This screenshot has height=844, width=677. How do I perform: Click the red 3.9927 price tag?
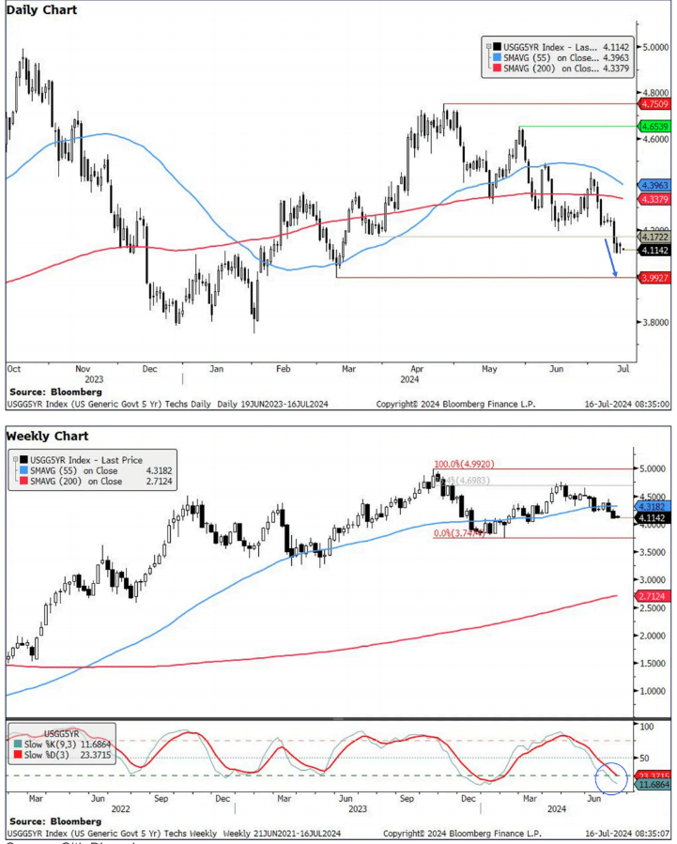tap(654, 278)
